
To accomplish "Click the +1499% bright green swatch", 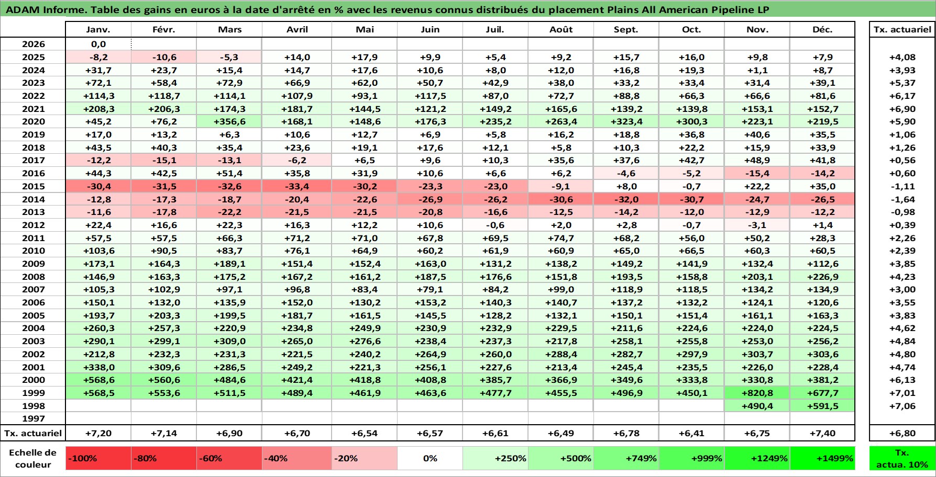I will pos(822,458).
